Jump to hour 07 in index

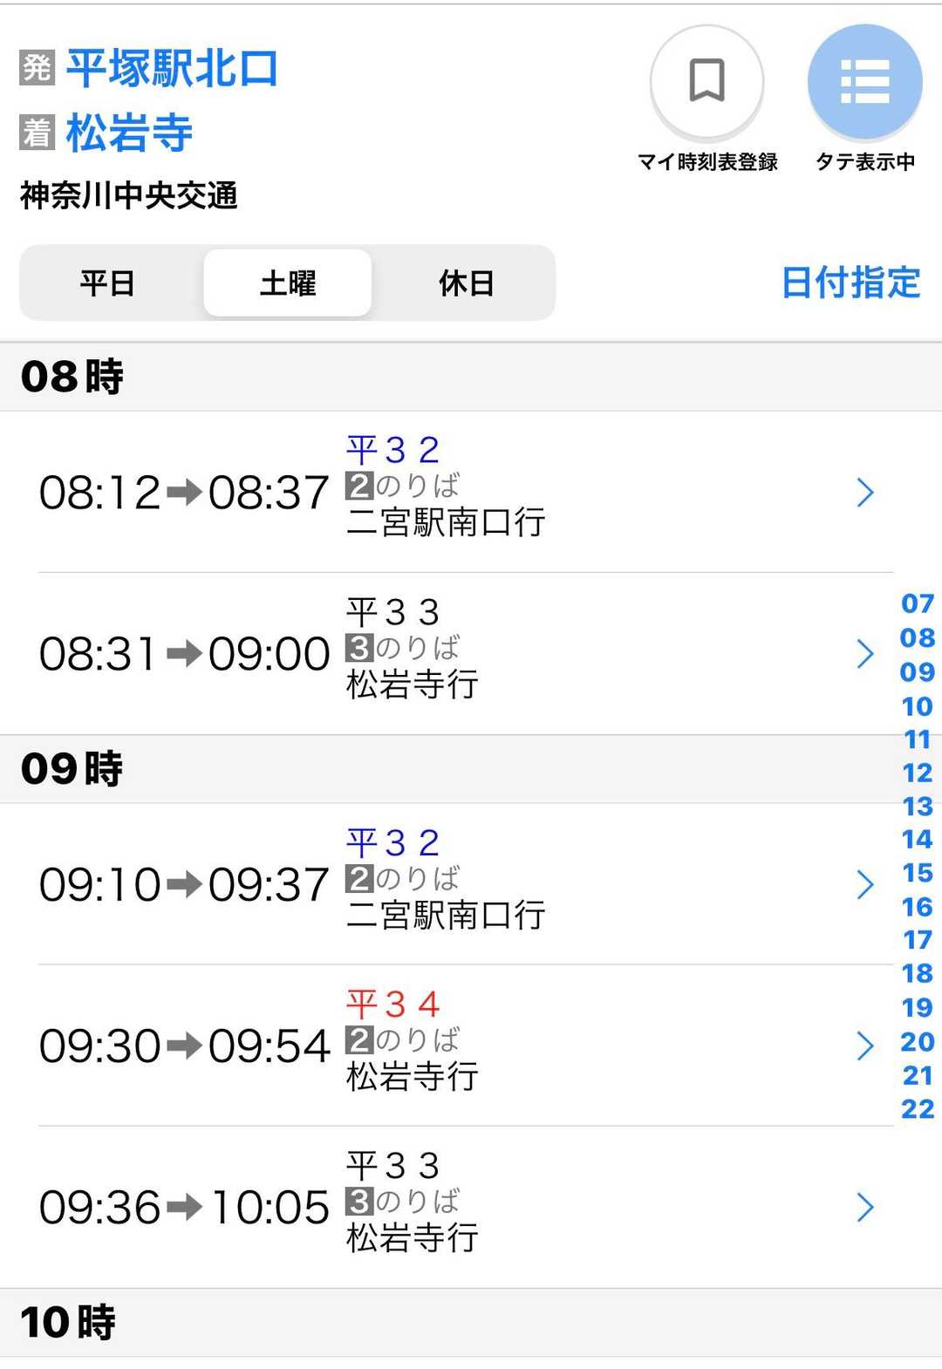(x=917, y=603)
